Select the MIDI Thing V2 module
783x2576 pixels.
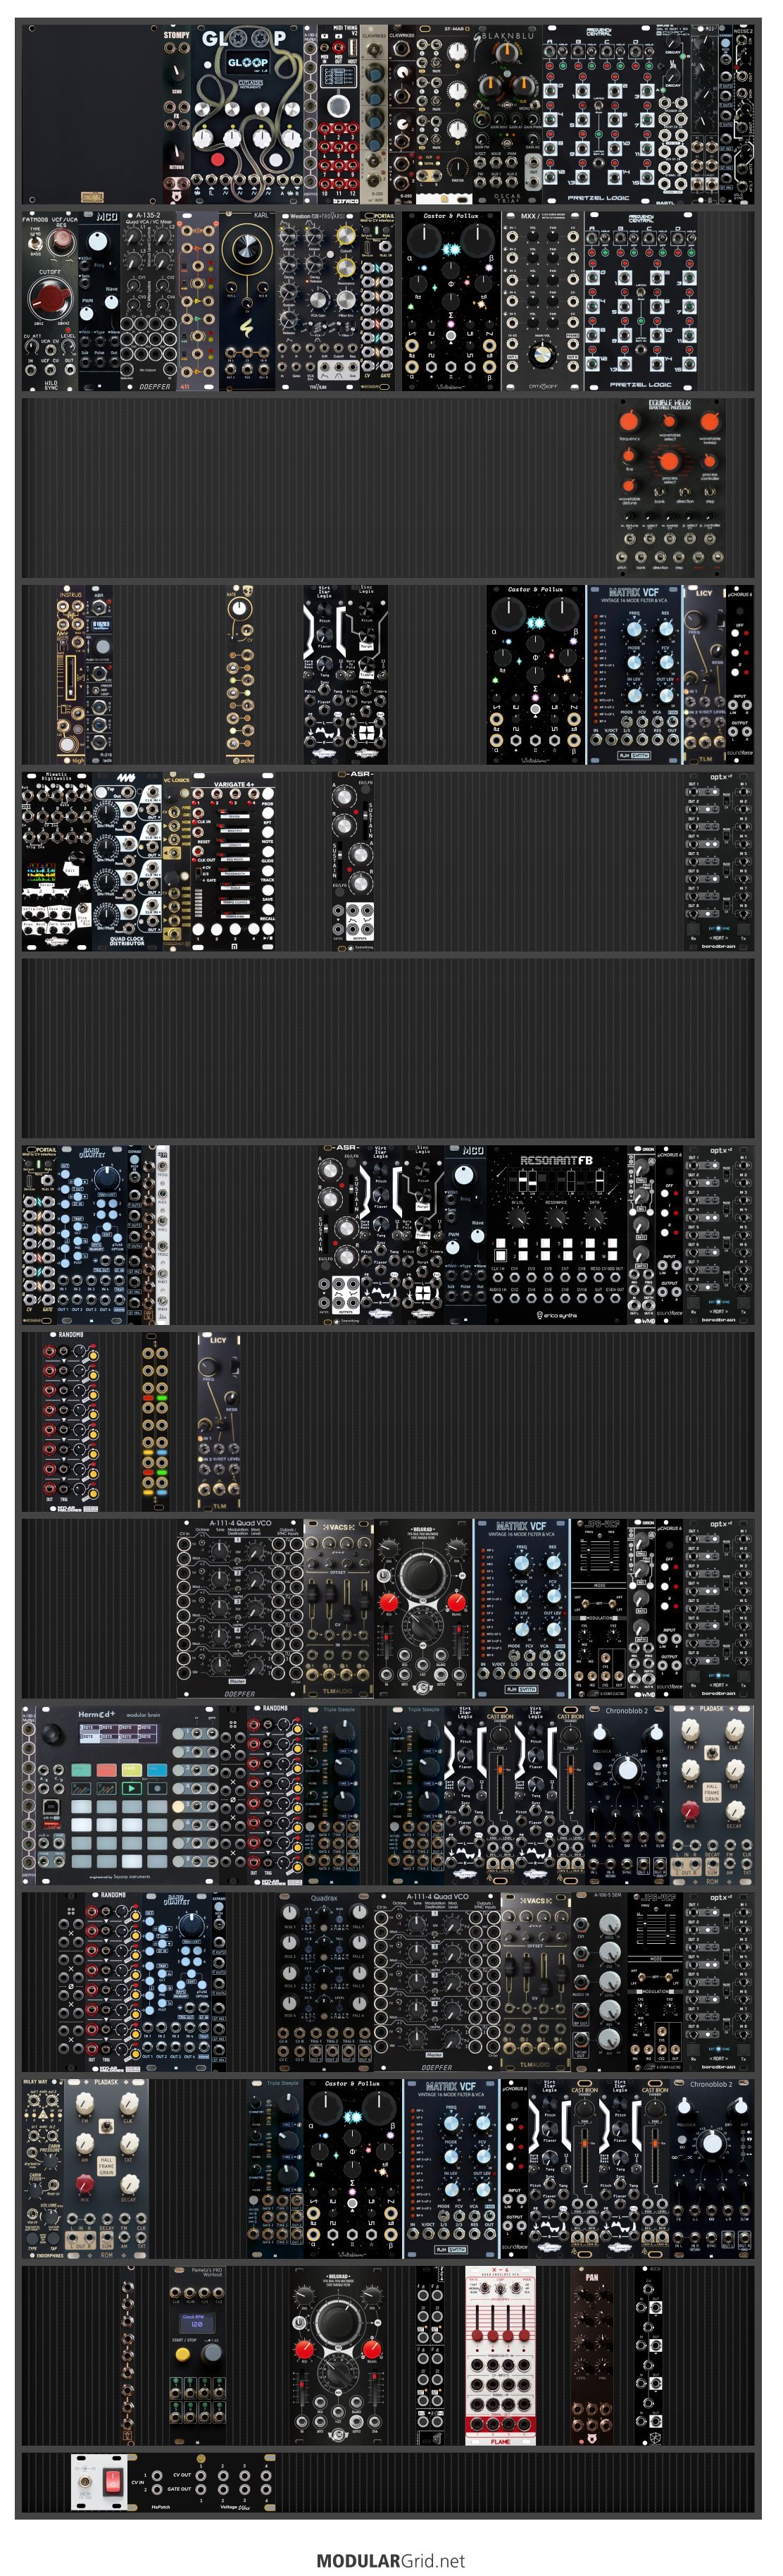[339, 115]
